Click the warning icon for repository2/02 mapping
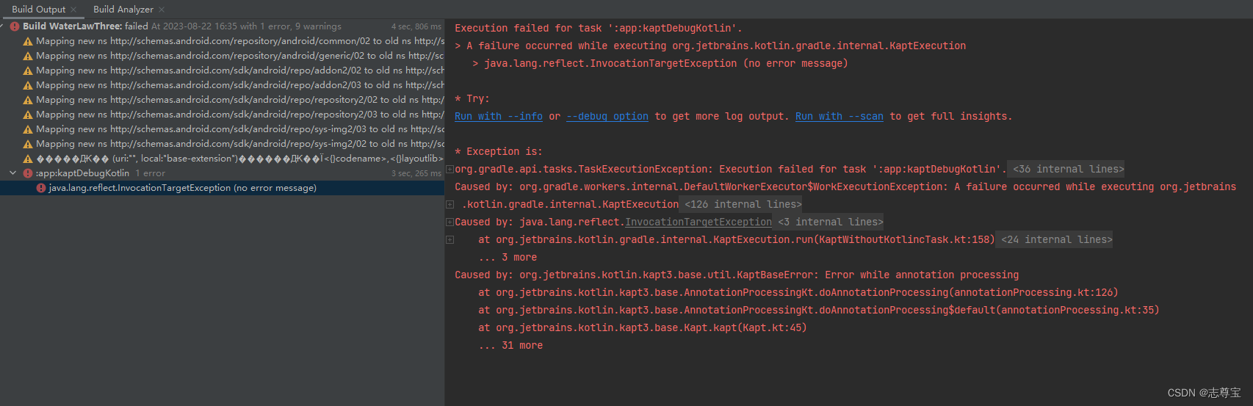Screen dimensions: 1253x406 click(x=28, y=100)
